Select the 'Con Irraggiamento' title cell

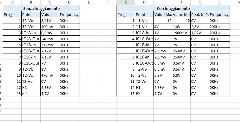[173, 9]
